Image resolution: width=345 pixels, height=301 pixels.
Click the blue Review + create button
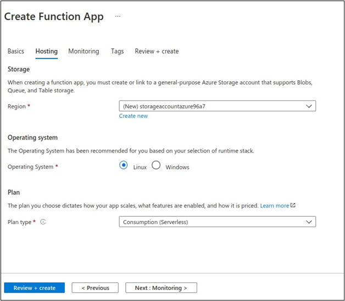(34, 288)
